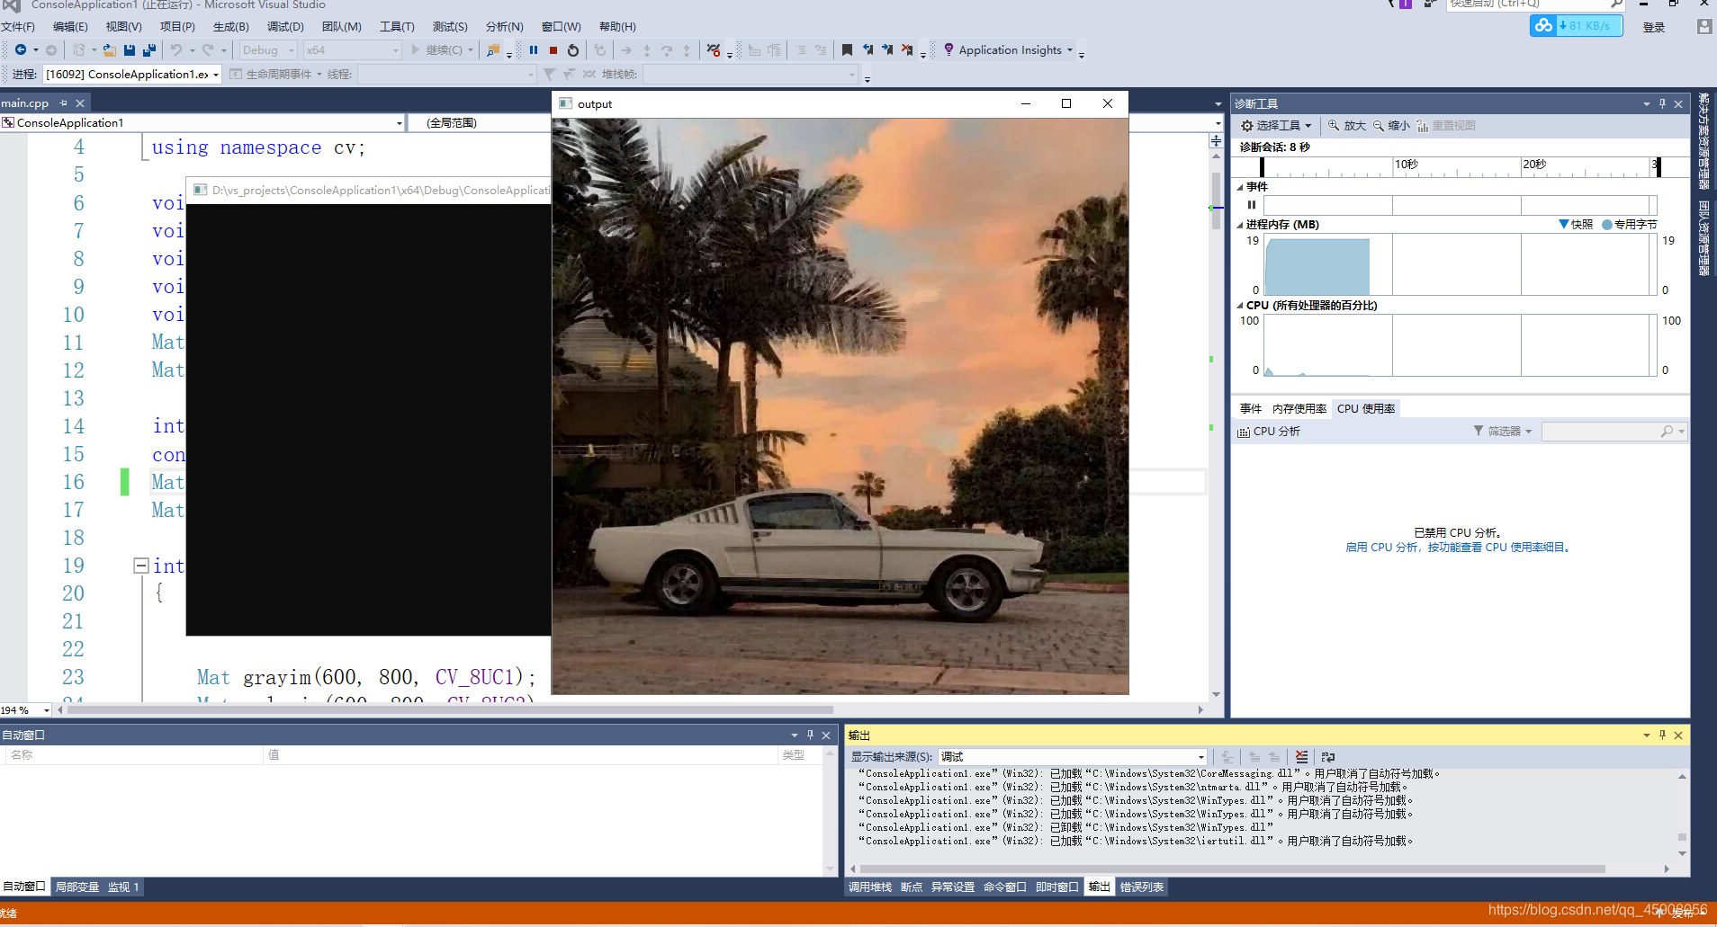The height and width of the screenshot is (927, 1717).
Task: Go to next bookmark icon
Action: pyautogui.click(x=887, y=50)
